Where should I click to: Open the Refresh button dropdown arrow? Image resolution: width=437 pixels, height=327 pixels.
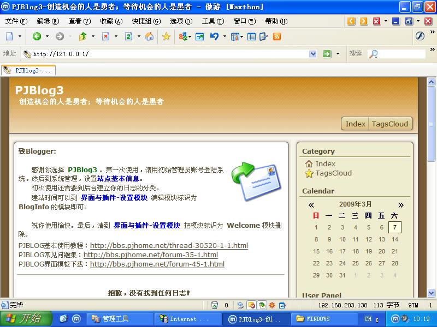click(139, 37)
